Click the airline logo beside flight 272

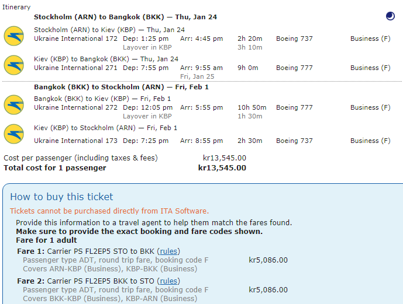pyautogui.click(x=13, y=104)
